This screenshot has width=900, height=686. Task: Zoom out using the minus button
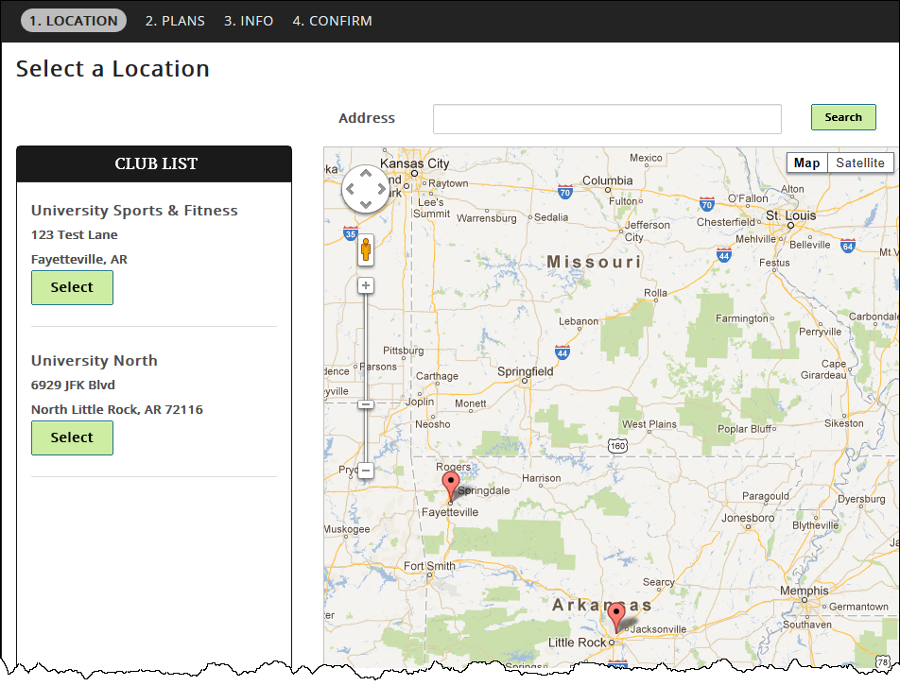pyautogui.click(x=366, y=471)
